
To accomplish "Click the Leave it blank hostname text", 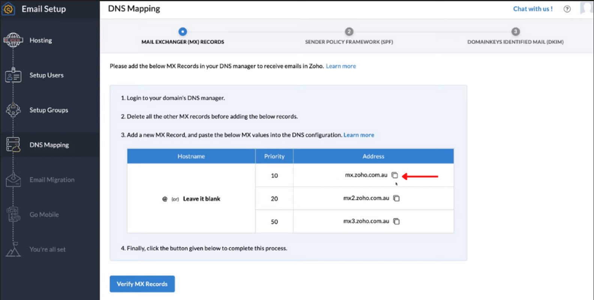I will (202, 199).
